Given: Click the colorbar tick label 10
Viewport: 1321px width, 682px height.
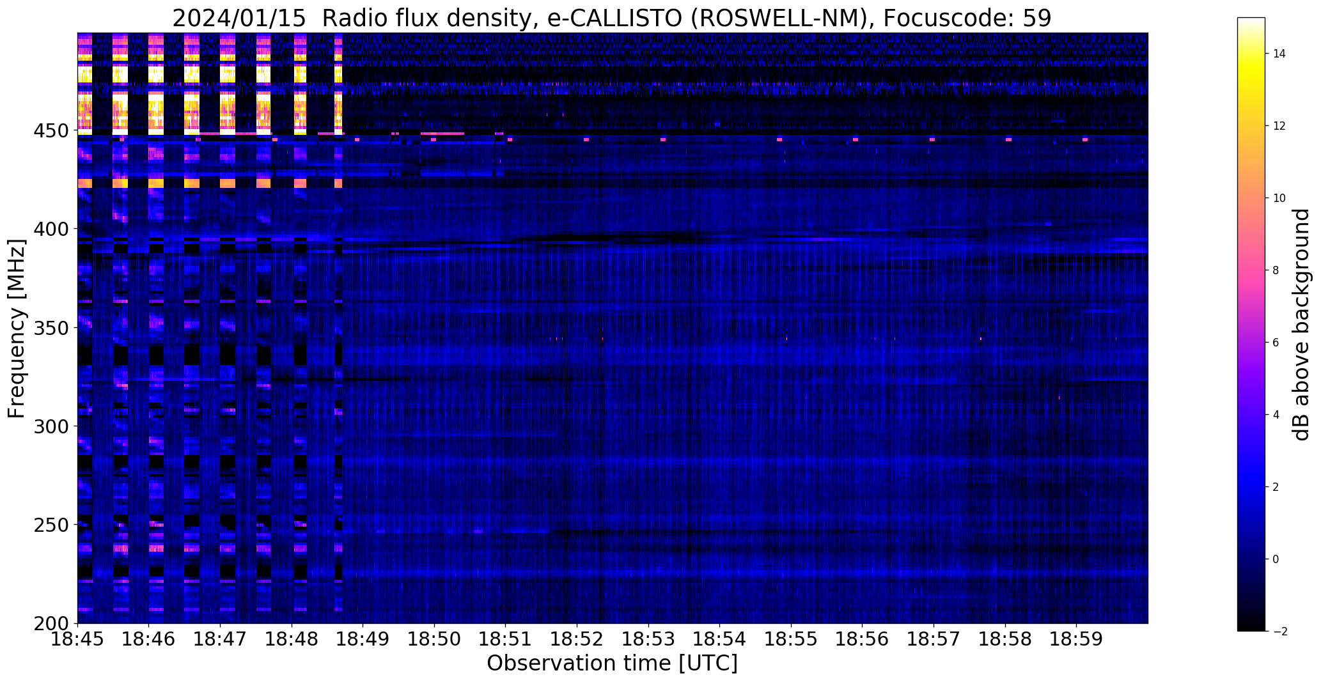Looking at the screenshot, I should (1279, 198).
